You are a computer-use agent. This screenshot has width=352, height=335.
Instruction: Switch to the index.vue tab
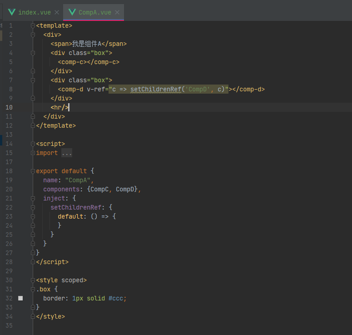point(35,12)
